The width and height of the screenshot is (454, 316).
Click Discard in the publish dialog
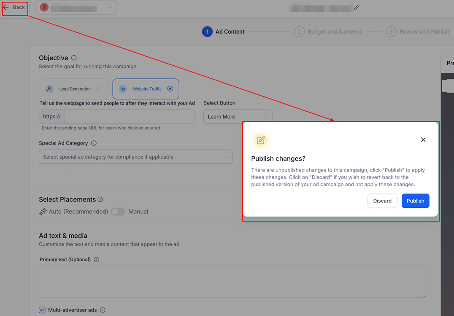click(382, 201)
